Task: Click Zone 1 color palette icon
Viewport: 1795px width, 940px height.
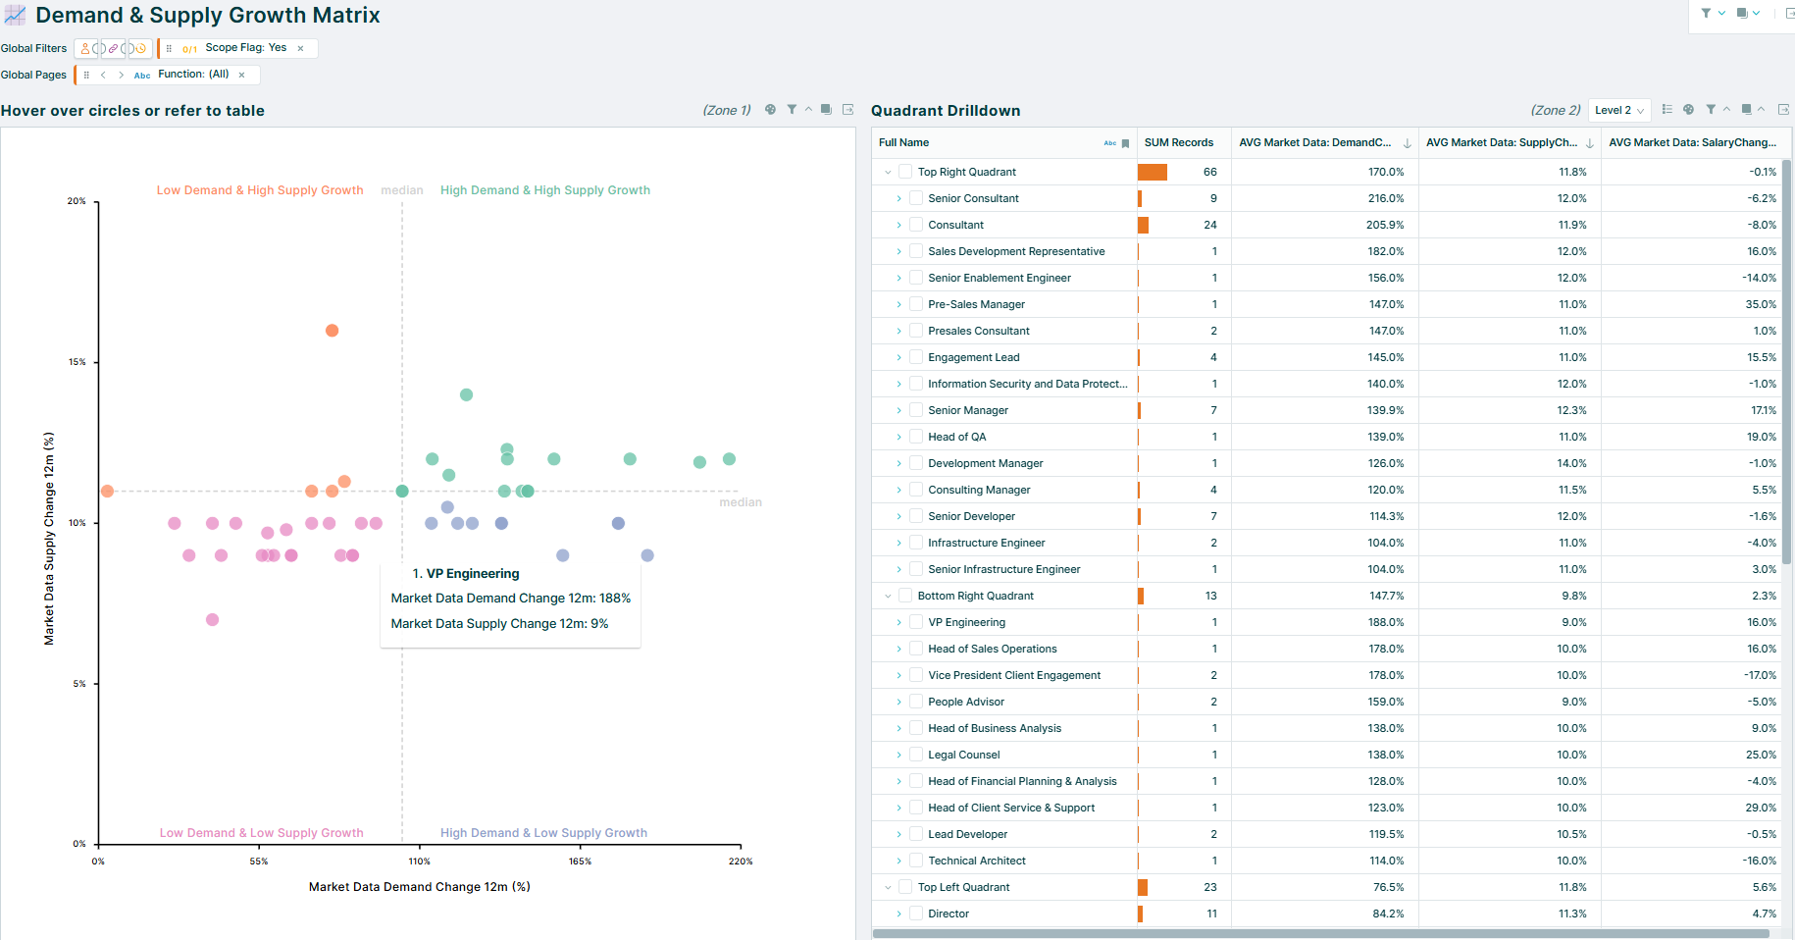Action: coord(771,110)
